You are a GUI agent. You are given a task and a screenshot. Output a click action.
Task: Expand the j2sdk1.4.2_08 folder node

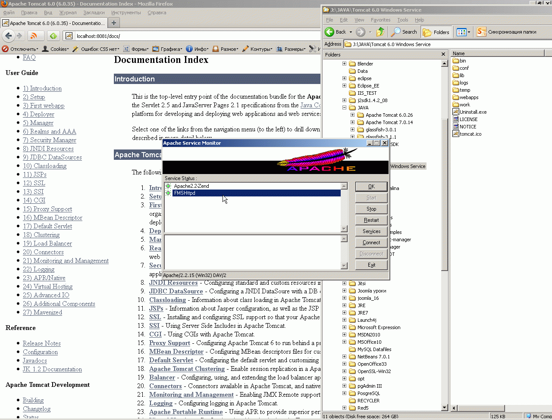coord(344,100)
